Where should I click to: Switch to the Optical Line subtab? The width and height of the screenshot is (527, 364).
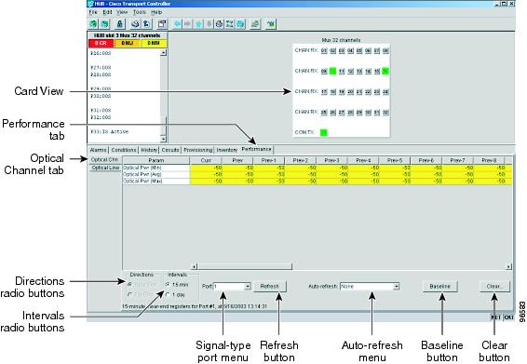click(x=105, y=168)
